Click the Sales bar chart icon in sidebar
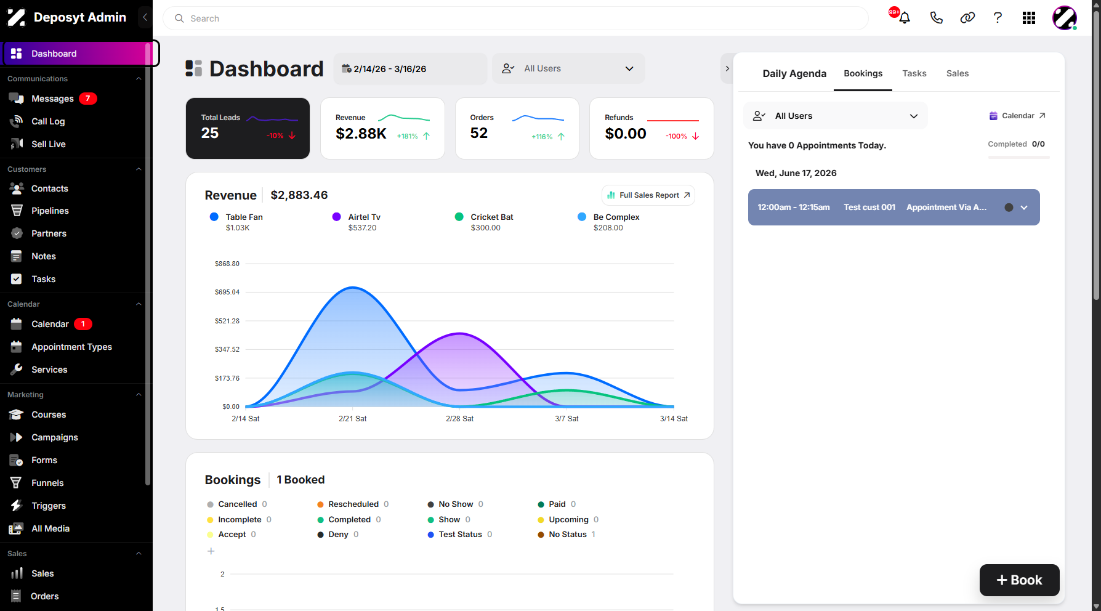 (17, 573)
